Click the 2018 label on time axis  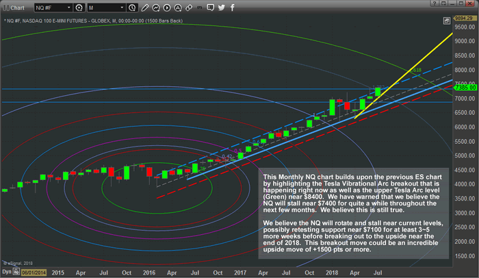332,273
